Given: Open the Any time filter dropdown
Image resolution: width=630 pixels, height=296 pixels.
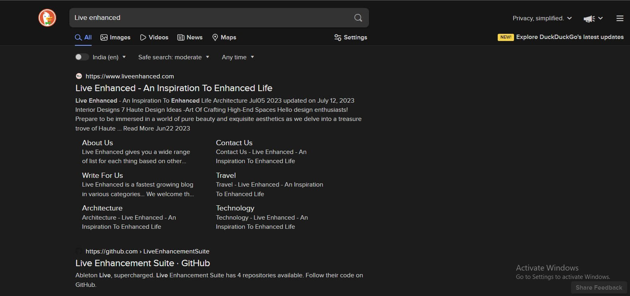Looking at the screenshot, I should pyautogui.click(x=238, y=57).
